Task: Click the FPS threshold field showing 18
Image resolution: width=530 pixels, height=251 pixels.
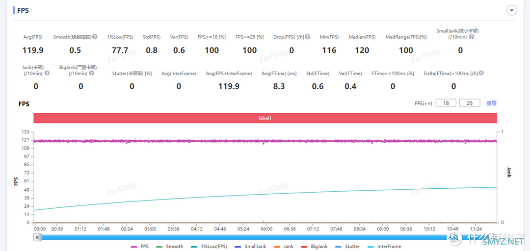Action: point(446,103)
